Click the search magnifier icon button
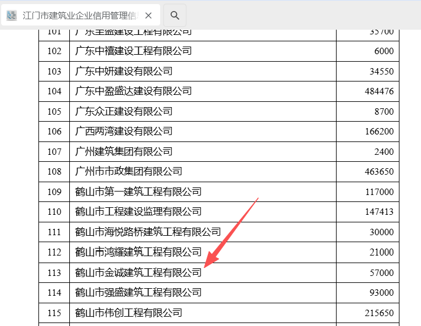Image resolution: width=421 pixels, height=326 pixels. click(x=175, y=16)
